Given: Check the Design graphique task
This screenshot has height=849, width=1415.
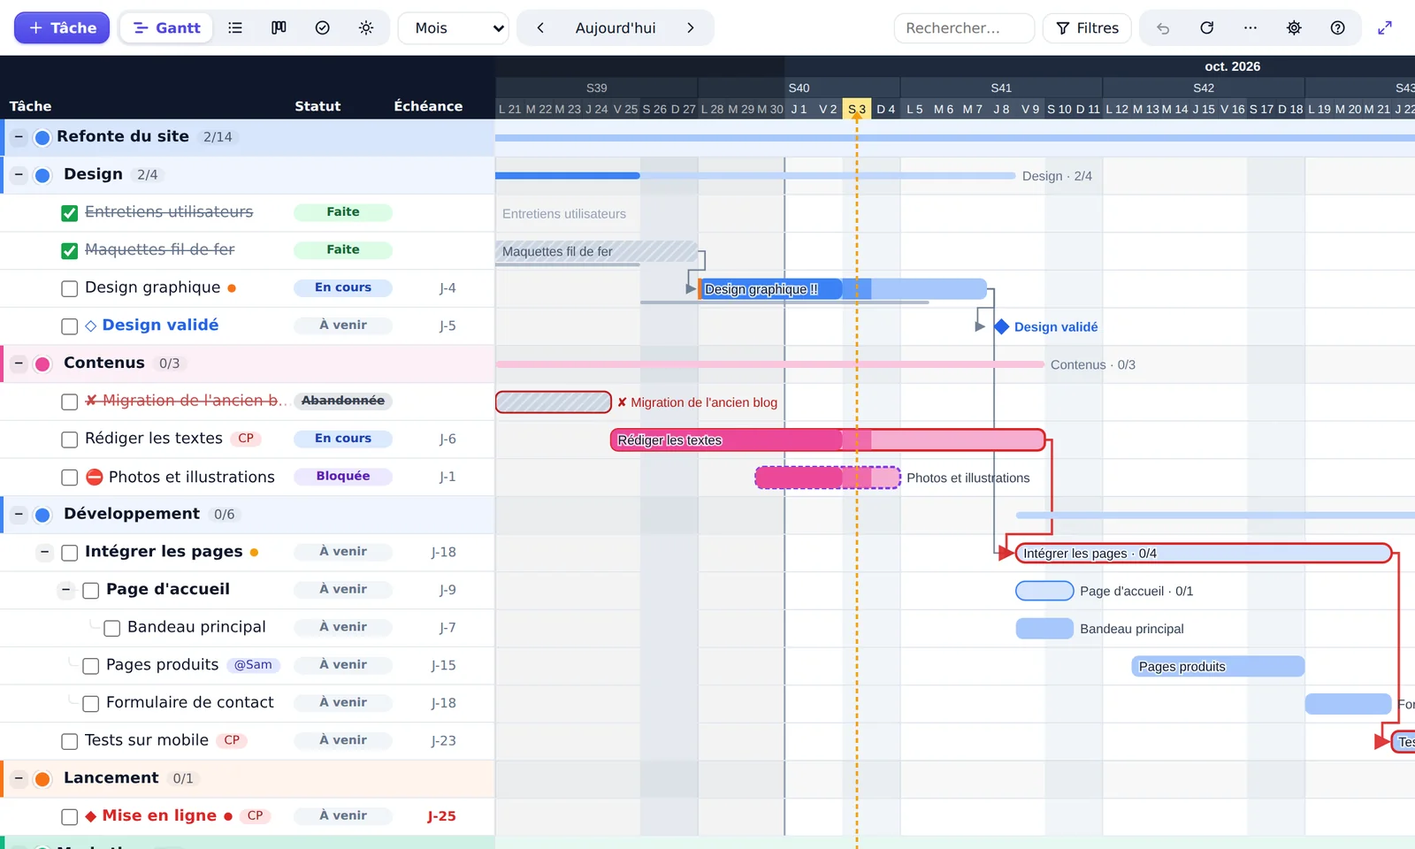Looking at the screenshot, I should pos(69,289).
